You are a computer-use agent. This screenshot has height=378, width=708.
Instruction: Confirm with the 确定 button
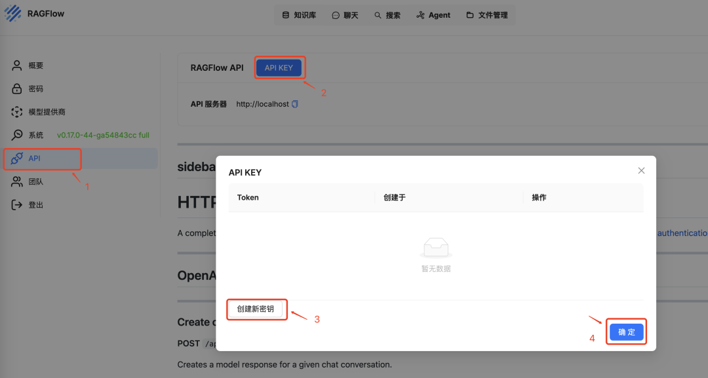click(x=626, y=332)
